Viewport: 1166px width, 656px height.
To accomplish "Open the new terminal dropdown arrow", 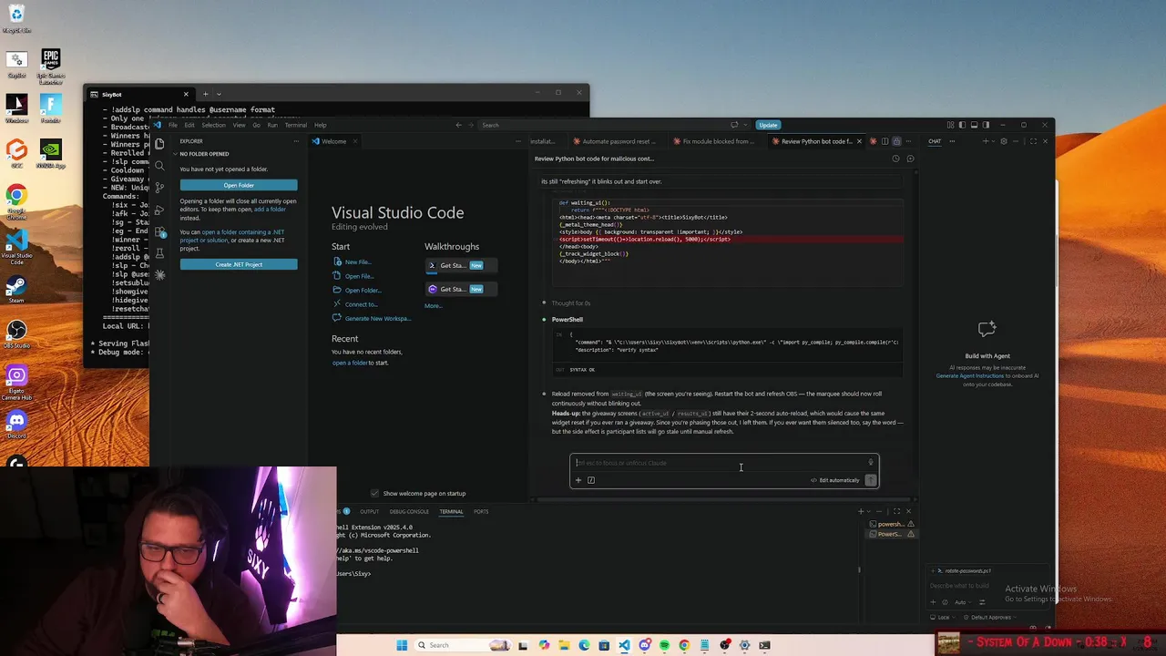I will point(868,511).
